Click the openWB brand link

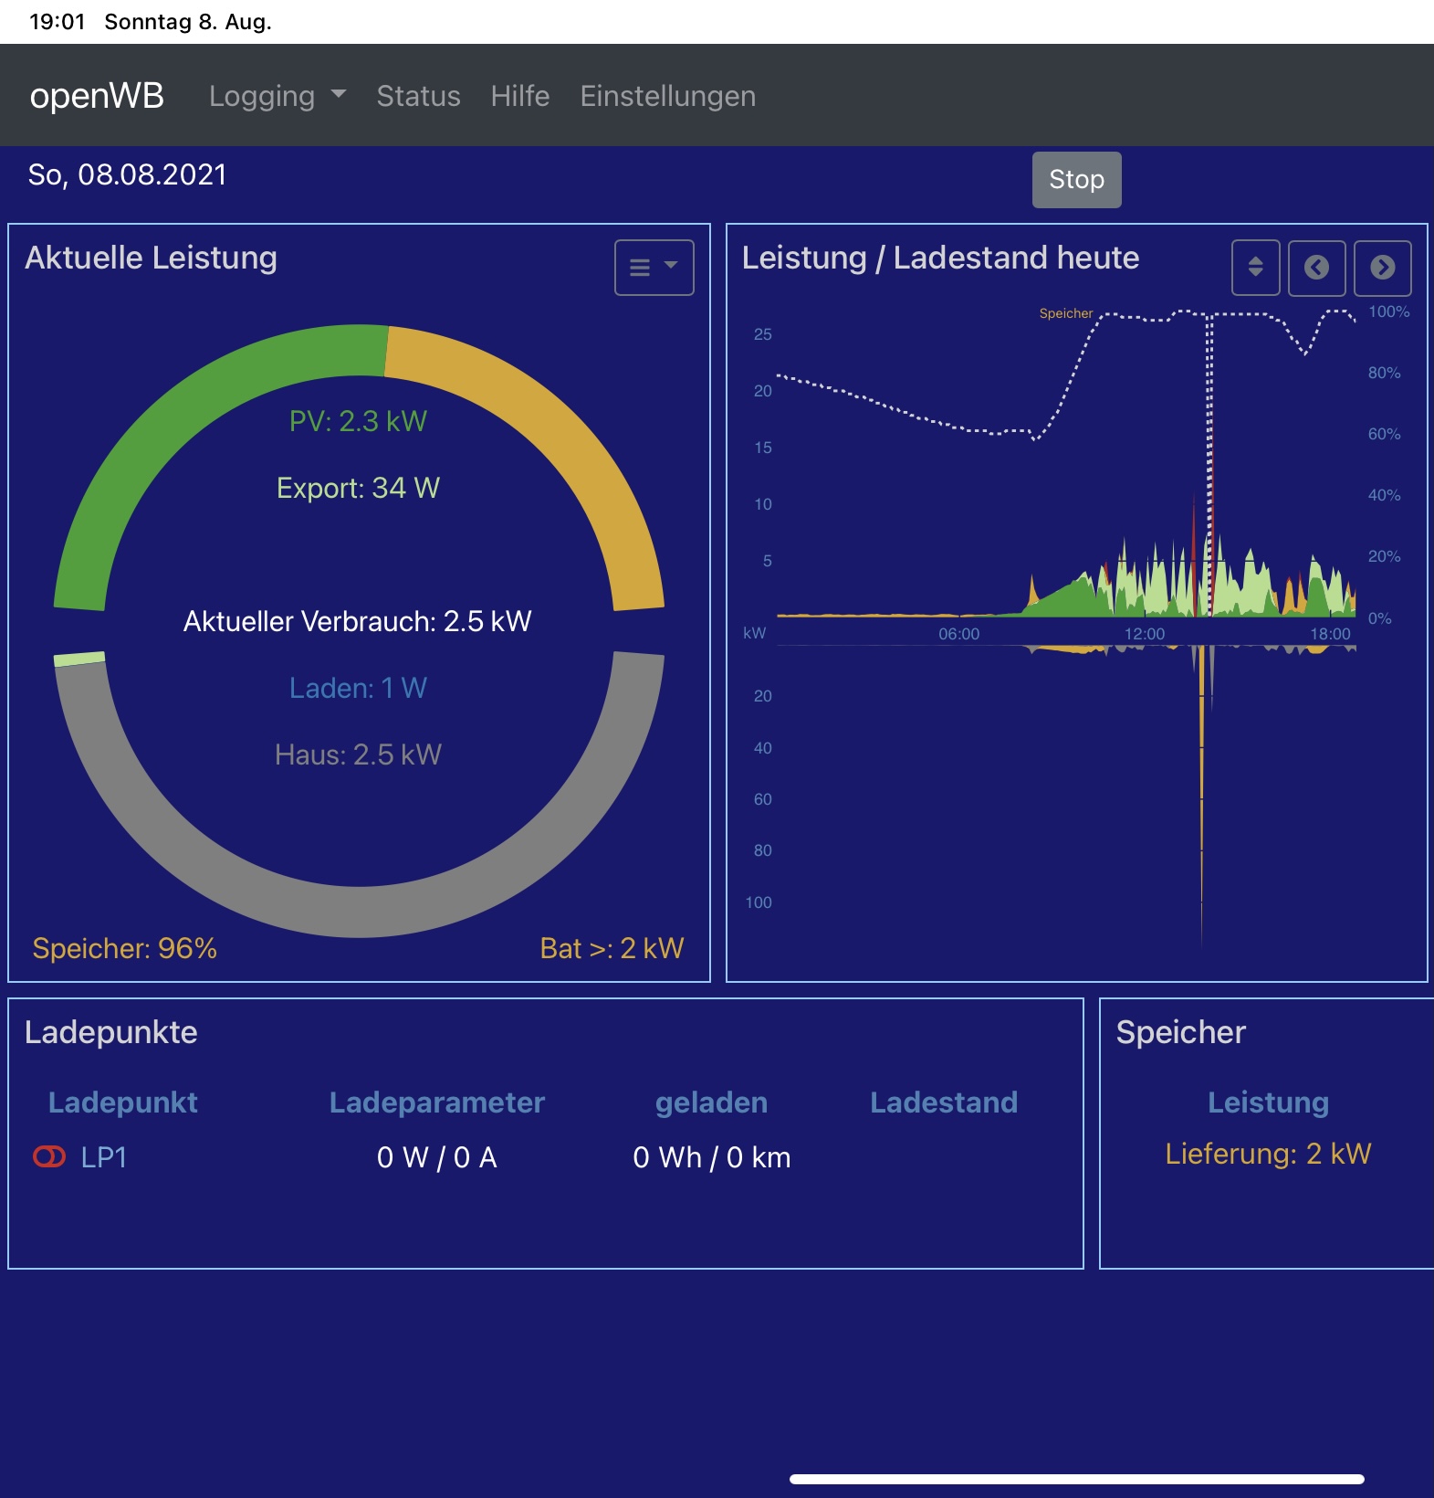click(97, 96)
